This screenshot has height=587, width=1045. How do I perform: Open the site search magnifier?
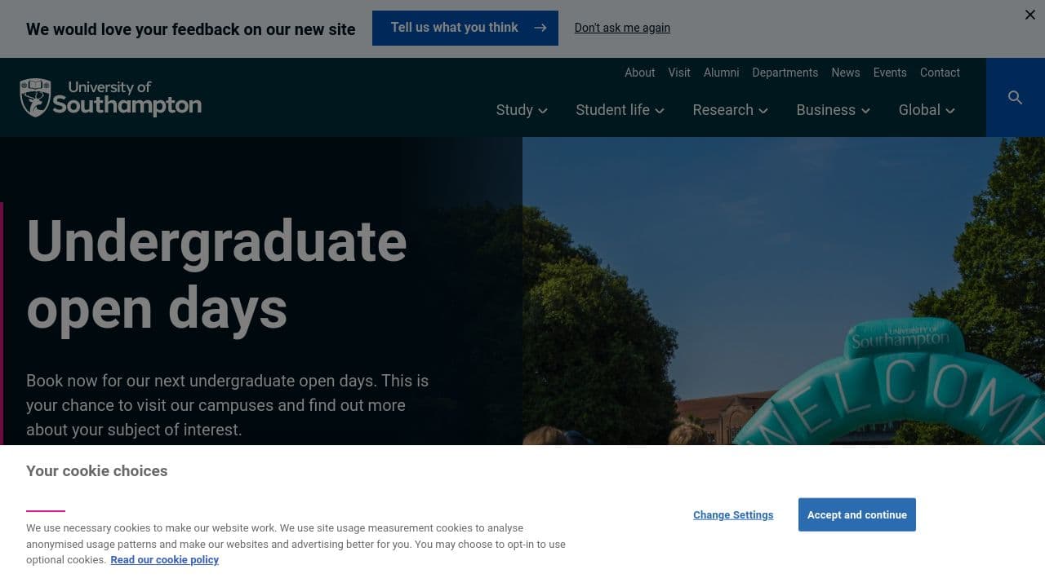pyautogui.click(x=1015, y=97)
